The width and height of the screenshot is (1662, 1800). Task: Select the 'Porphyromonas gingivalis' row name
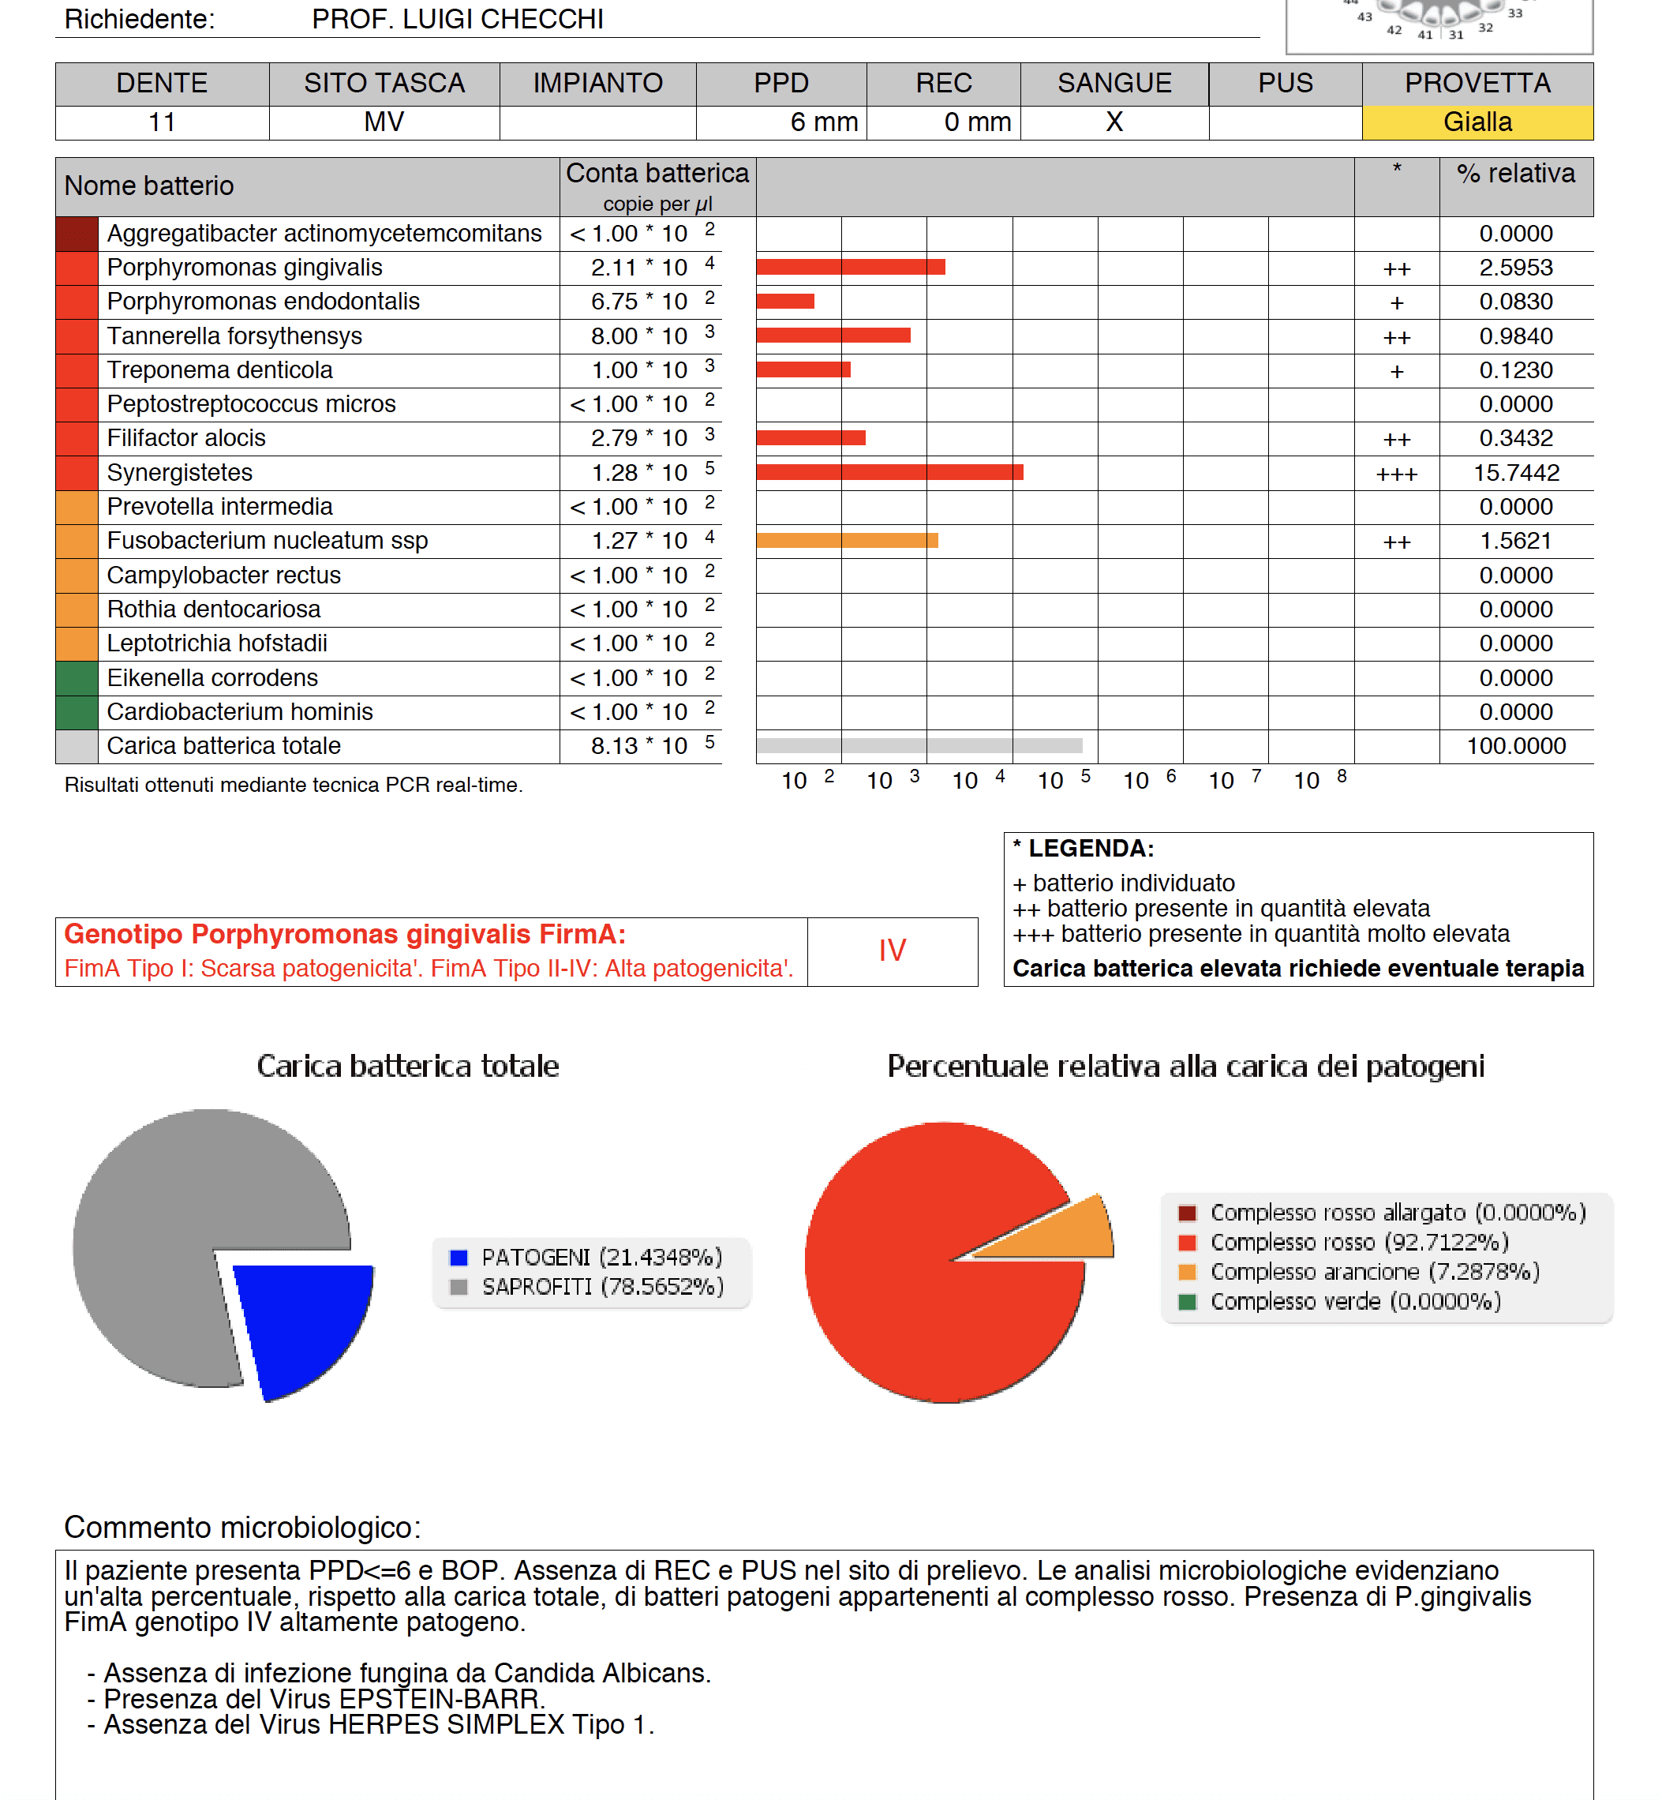coord(245,268)
